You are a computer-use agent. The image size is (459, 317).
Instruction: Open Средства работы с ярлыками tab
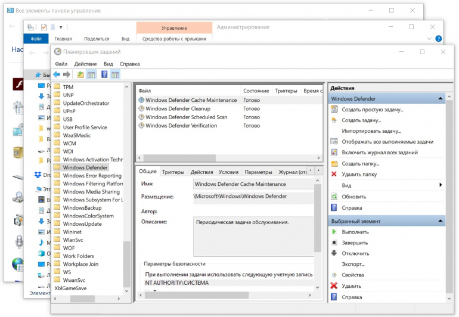point(174,39)
